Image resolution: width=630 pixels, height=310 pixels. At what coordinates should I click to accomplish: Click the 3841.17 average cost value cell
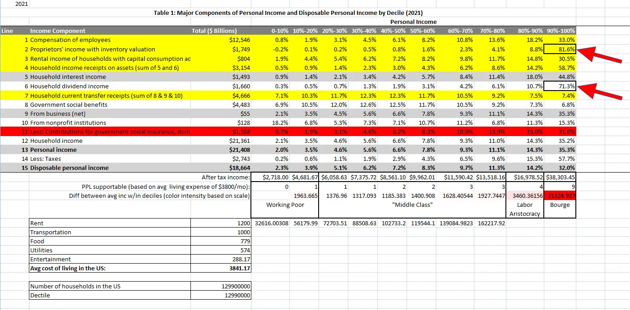(239, 268)
